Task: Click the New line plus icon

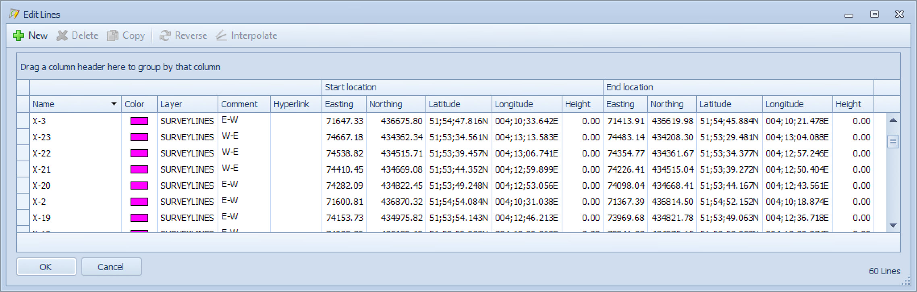Action: (19, 36)
